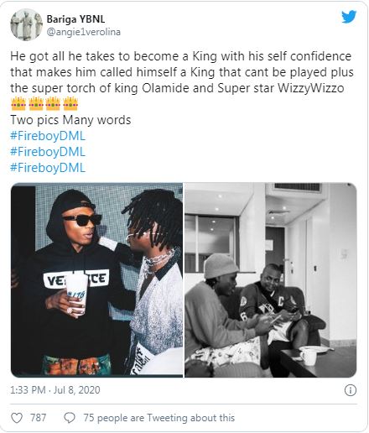The width and height of the screenshot is (369, 433).
Task: Open the @angie1verolina handle
Action: click(84, 32)
